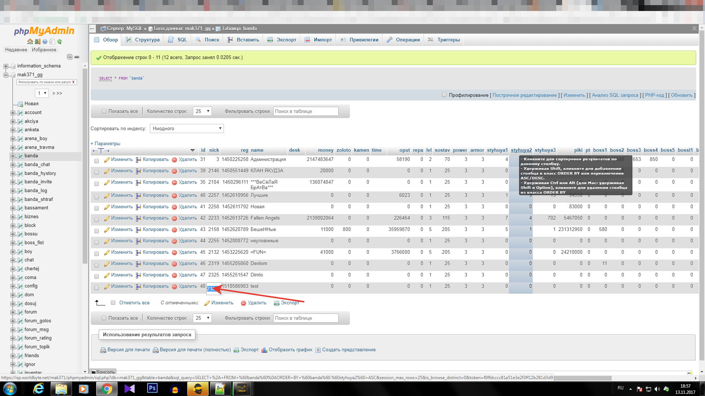The width and height of the screenshot is (705, 396).
Task: Click delete icon for Fallen Angels row
Action: (174, 219)
